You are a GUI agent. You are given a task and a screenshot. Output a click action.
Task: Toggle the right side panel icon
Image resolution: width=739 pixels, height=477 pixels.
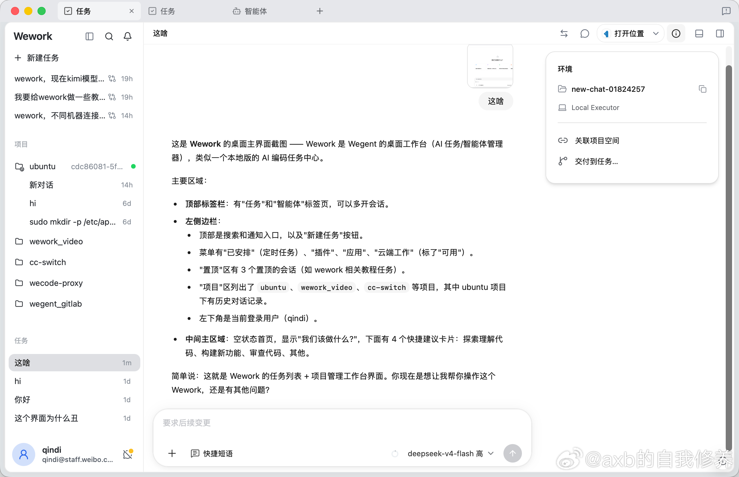coord(720,33)
